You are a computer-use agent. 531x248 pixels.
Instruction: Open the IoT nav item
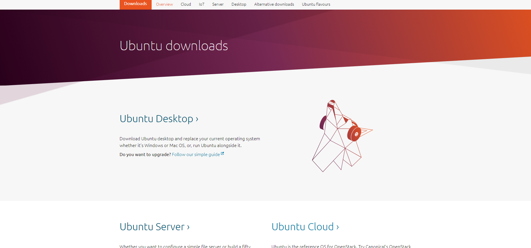pyautogui.click(x=201, y=4)
